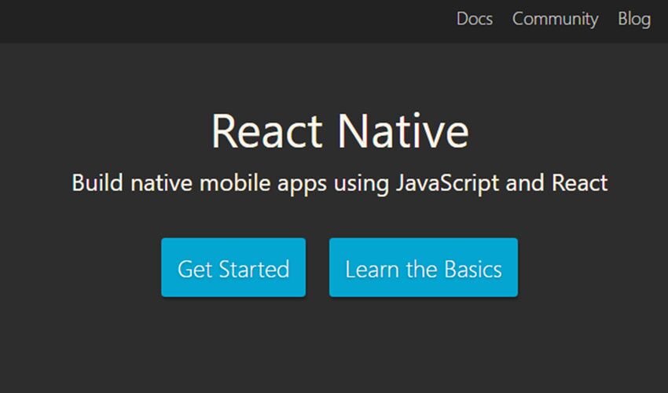Image resolution: width=668 pixels, height=393 pixels.
Task: Click the Get Started button
Action: (233, 267)
